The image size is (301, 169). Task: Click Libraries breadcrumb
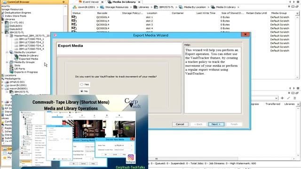point(143,7)
